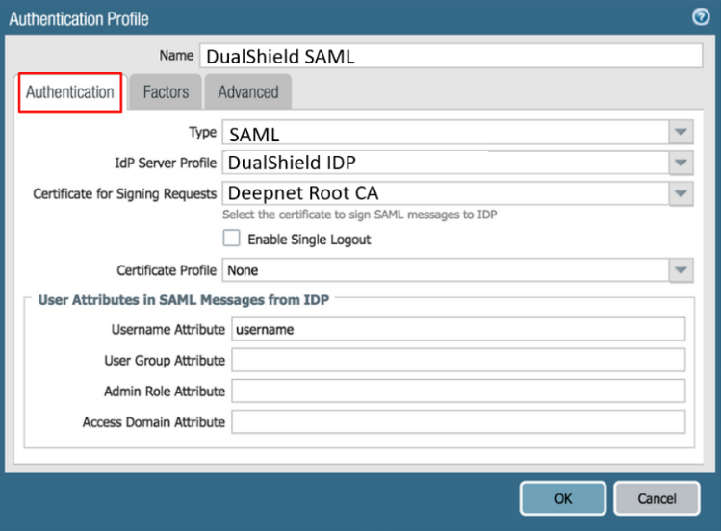721x531 pixels.
Task: Select the Admin Role Attribute field
Action: tap(458, 392)
